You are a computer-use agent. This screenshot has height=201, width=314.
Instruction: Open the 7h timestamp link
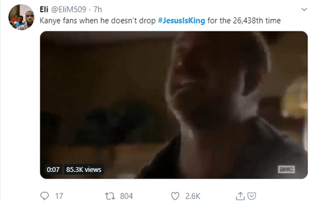97,10
